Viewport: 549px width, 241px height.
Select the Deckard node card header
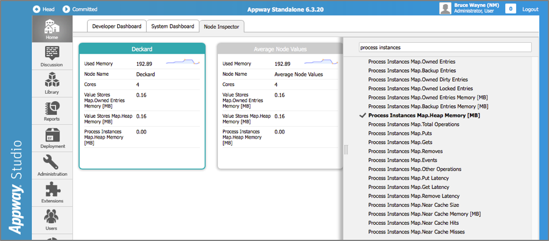pos(142,49)
